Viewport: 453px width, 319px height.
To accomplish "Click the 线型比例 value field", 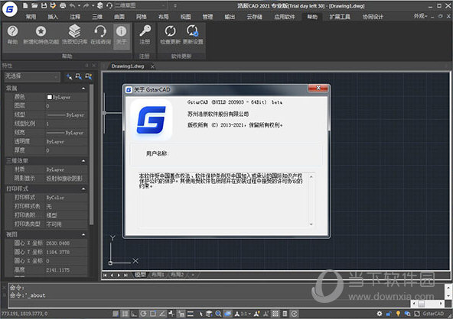I will click(67, 124).
